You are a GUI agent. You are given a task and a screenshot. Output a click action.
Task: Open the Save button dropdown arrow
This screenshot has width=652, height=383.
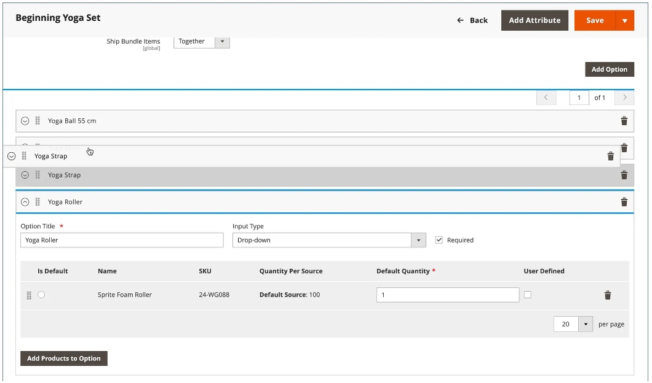(x=625, y=20)
